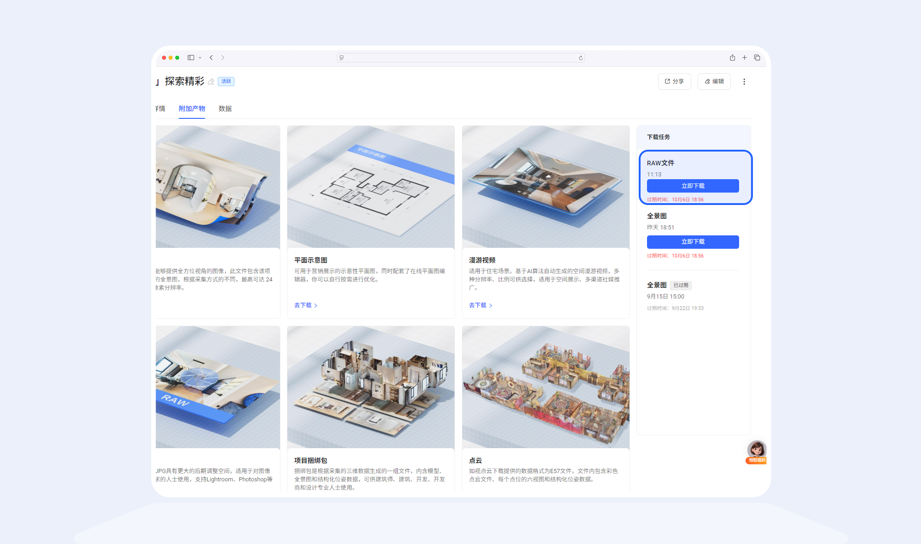Click the site settings icon in address bar
This screenshot has height=544, width=921.
pyautogui.click(x=342, y=58)
